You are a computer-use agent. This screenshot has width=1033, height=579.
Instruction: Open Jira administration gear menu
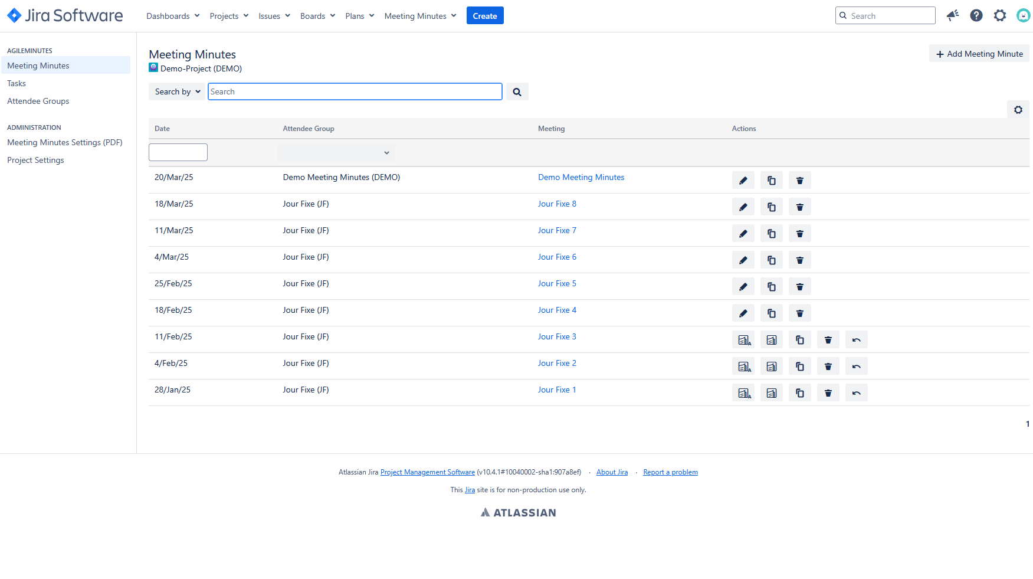(x=999, y=16)
